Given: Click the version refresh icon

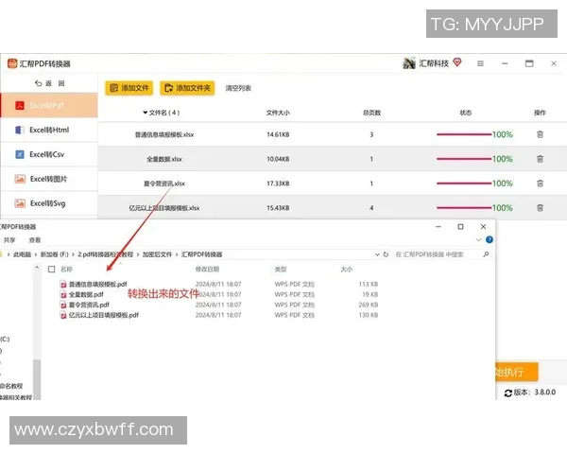Looking at the screenshot, I should click(508, 393).
